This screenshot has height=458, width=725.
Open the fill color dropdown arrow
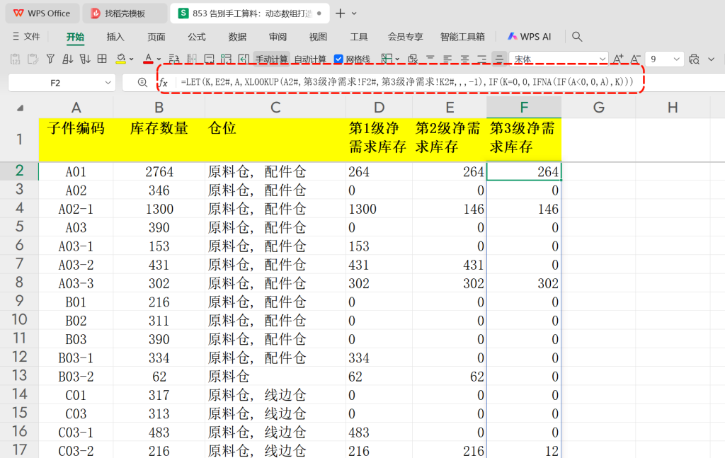132,59
